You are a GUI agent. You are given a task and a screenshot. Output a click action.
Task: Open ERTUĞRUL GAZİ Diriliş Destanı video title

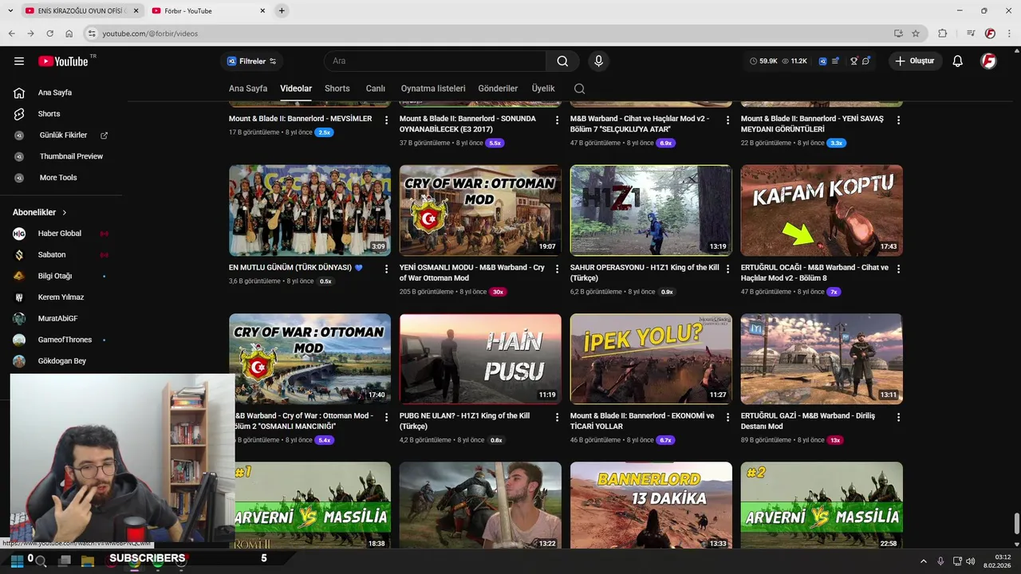(807, 421)
